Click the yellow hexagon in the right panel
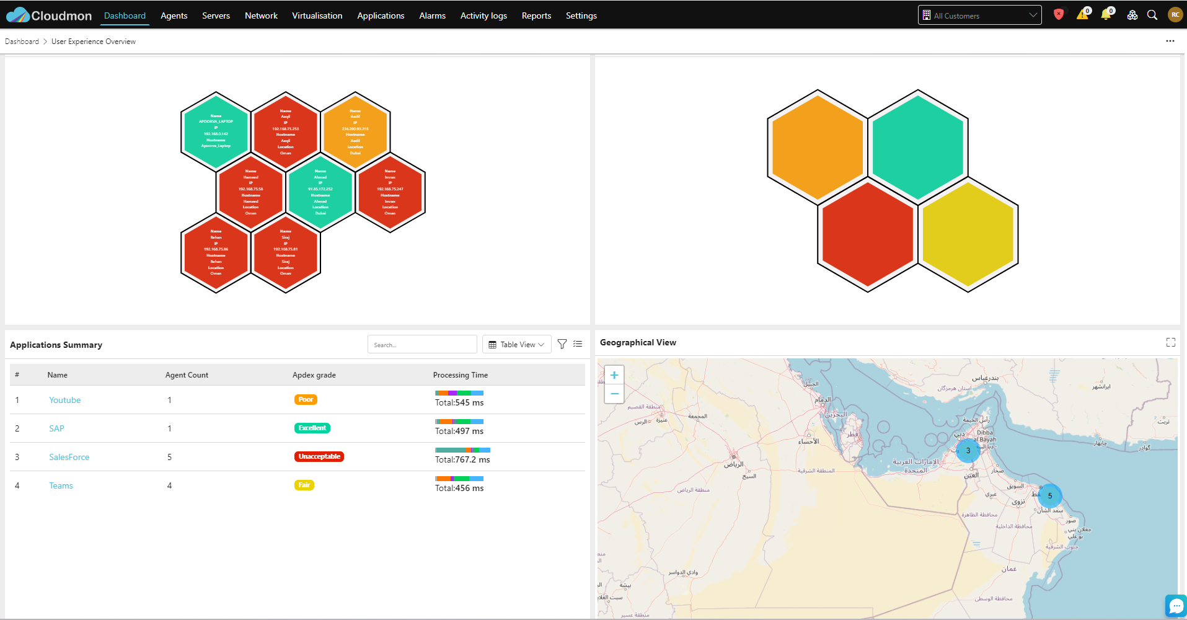The width and height of the screenshot is (1187, 620). coord(968,234)
